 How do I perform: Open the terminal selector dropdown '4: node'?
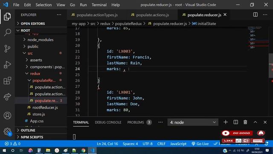(x=193, y=122)
